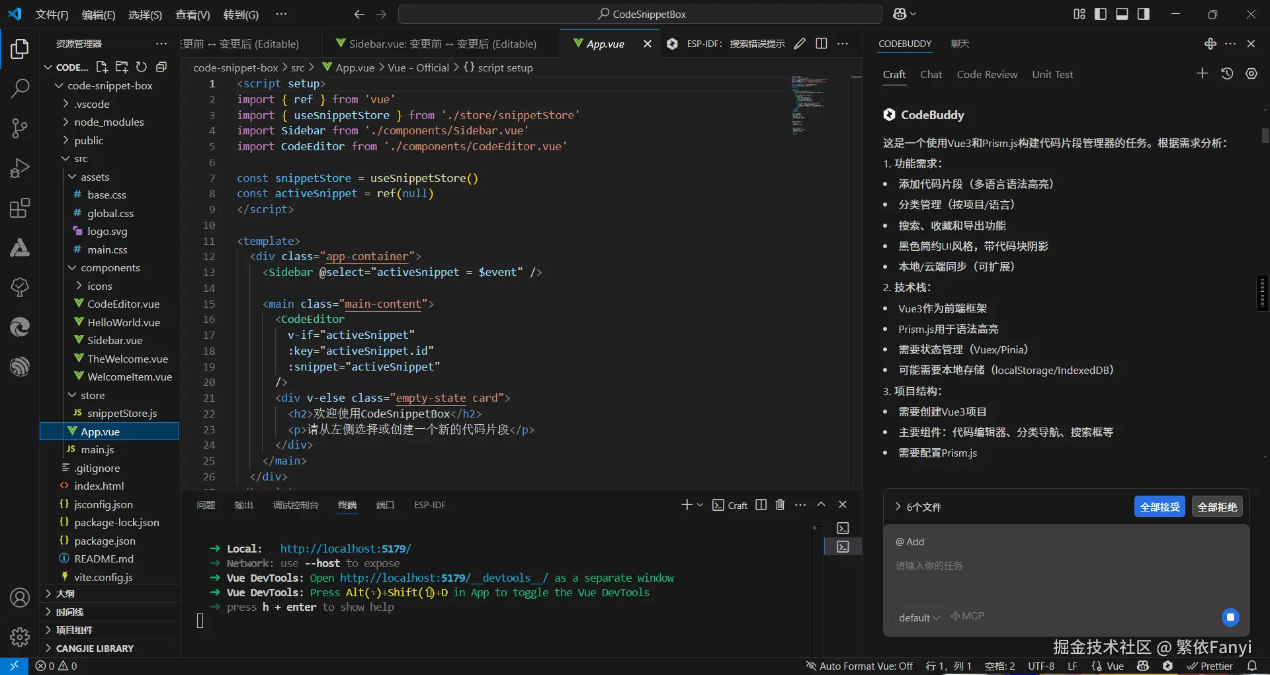Refresh the explorer file tree
This screenshot has height=675, width=1270.
pos(142,67)
